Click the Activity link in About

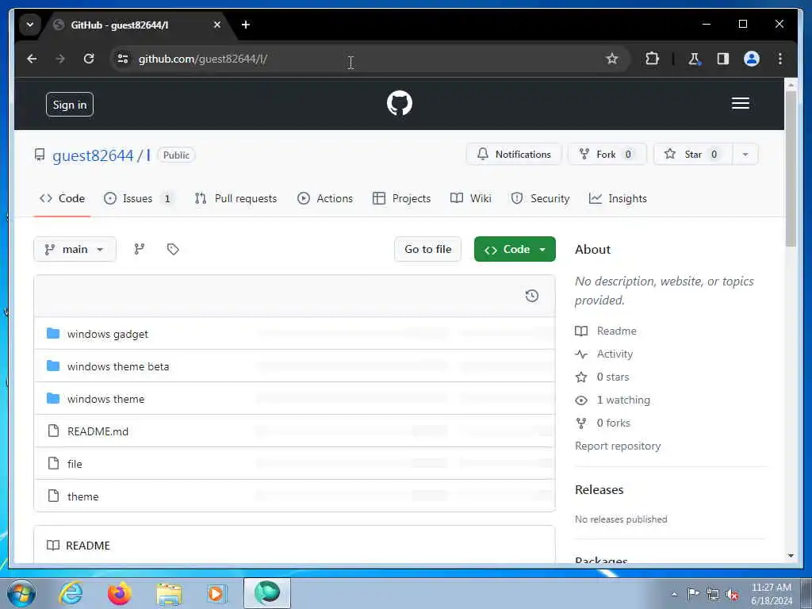tap(603, 354)
